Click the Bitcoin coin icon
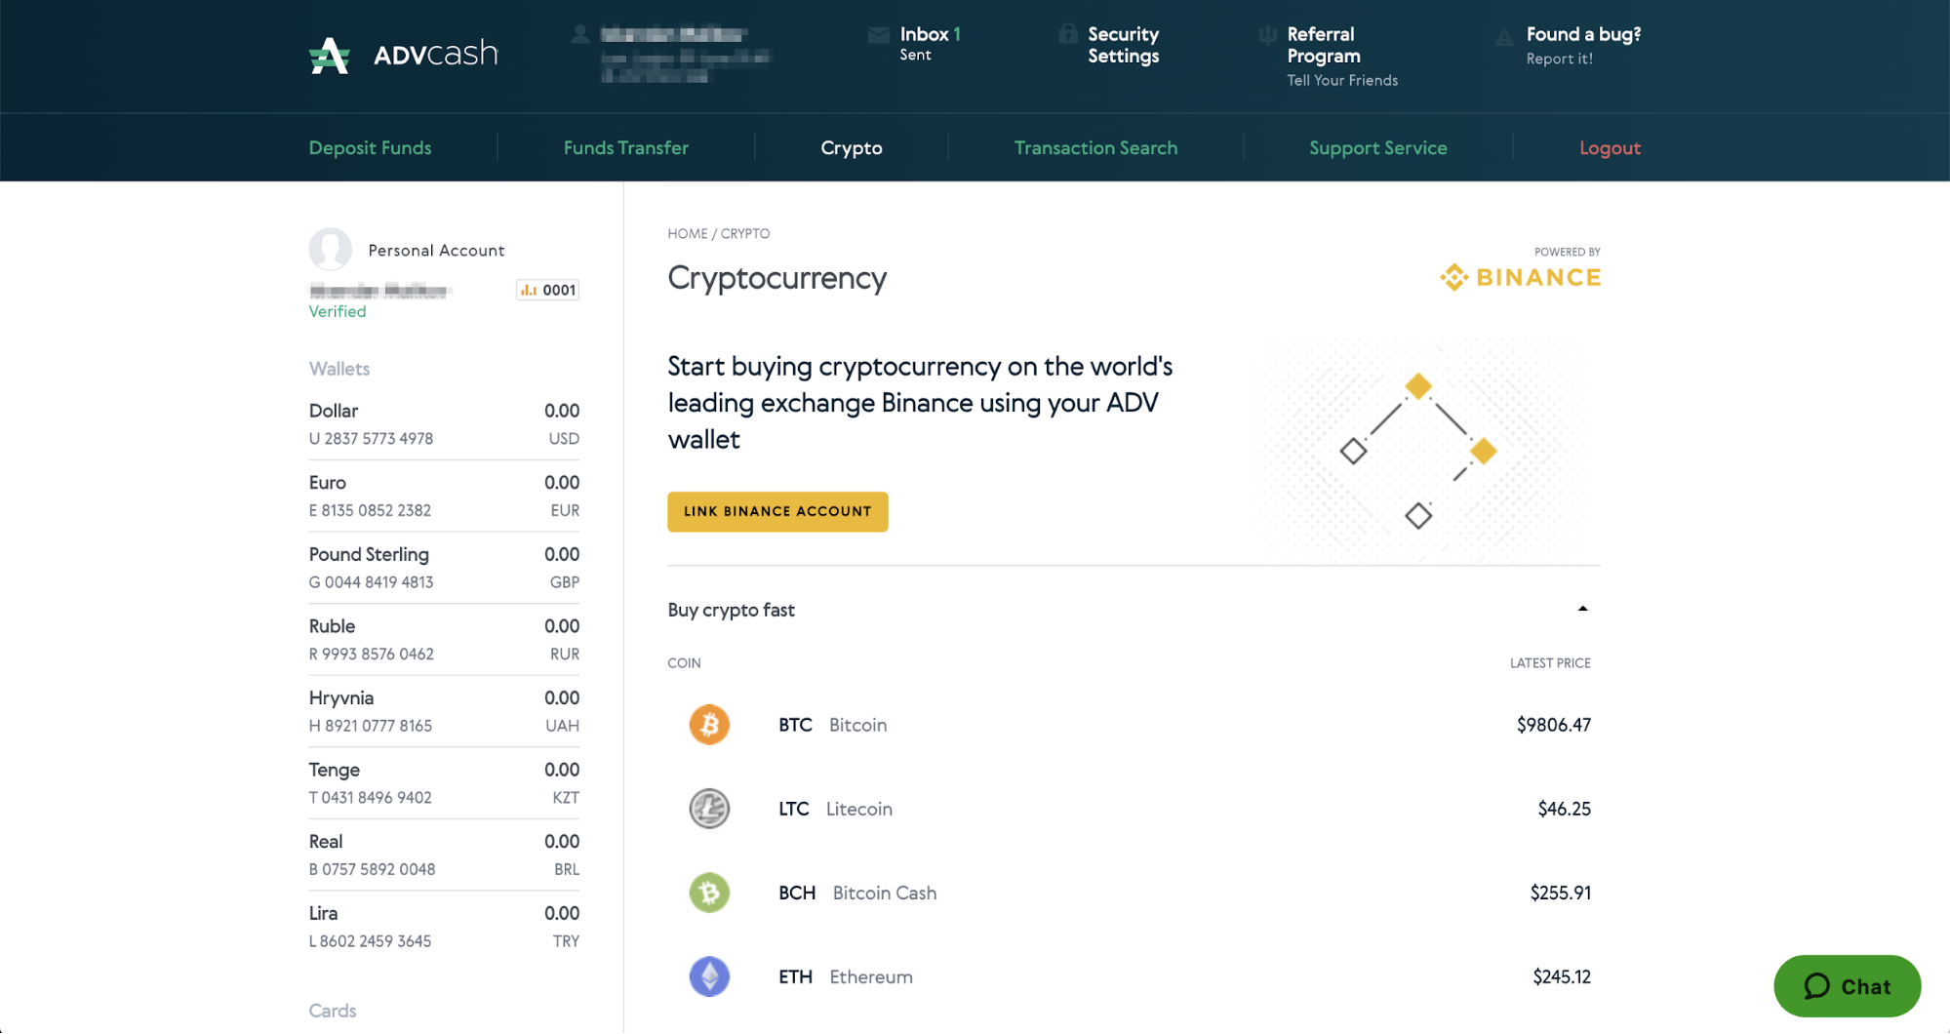1950x1034 pixels. 709,725
